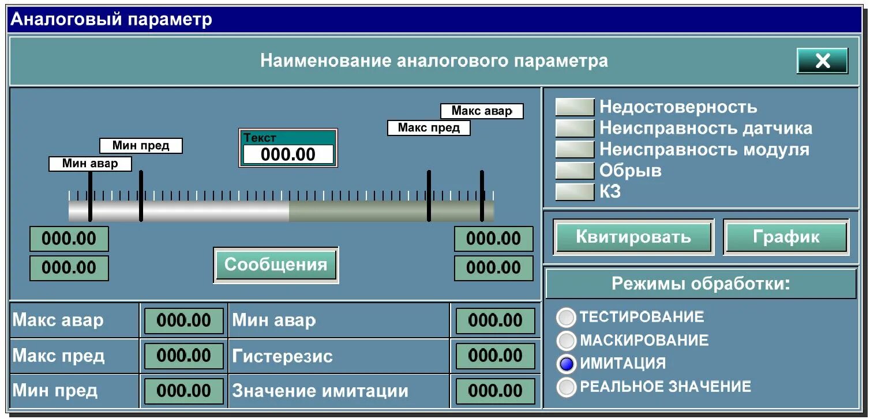
Task: Click the Гистерезис value field
Action: click(x=495, y=356)
